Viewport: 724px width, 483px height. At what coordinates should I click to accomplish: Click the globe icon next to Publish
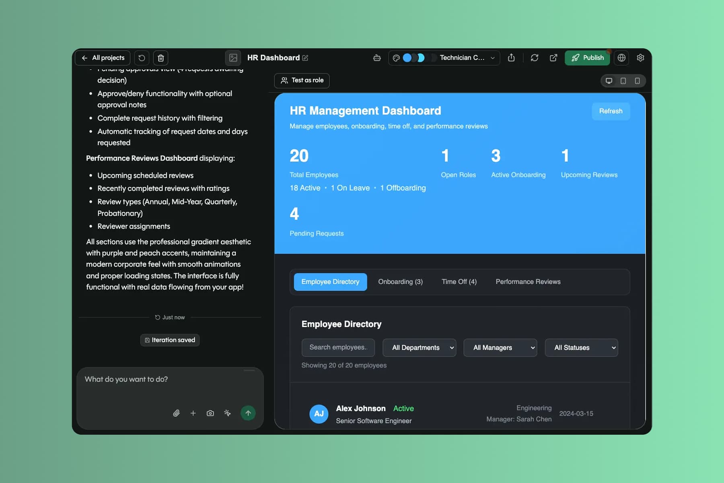tap(621, 58)
